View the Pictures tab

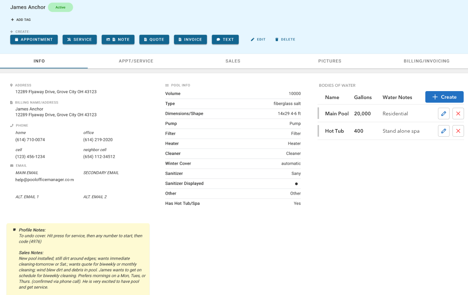tap(329, 61)
